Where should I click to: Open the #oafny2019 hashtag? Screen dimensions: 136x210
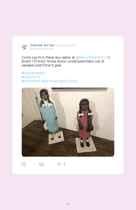pyautogui.click(x=31, y=77)
